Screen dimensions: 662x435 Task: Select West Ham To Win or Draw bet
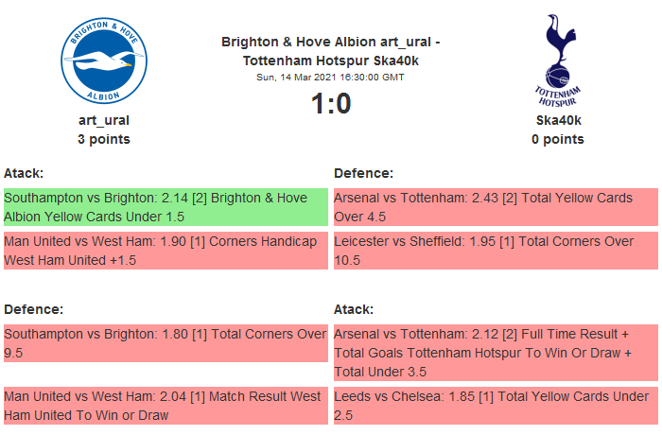(165, 406)
